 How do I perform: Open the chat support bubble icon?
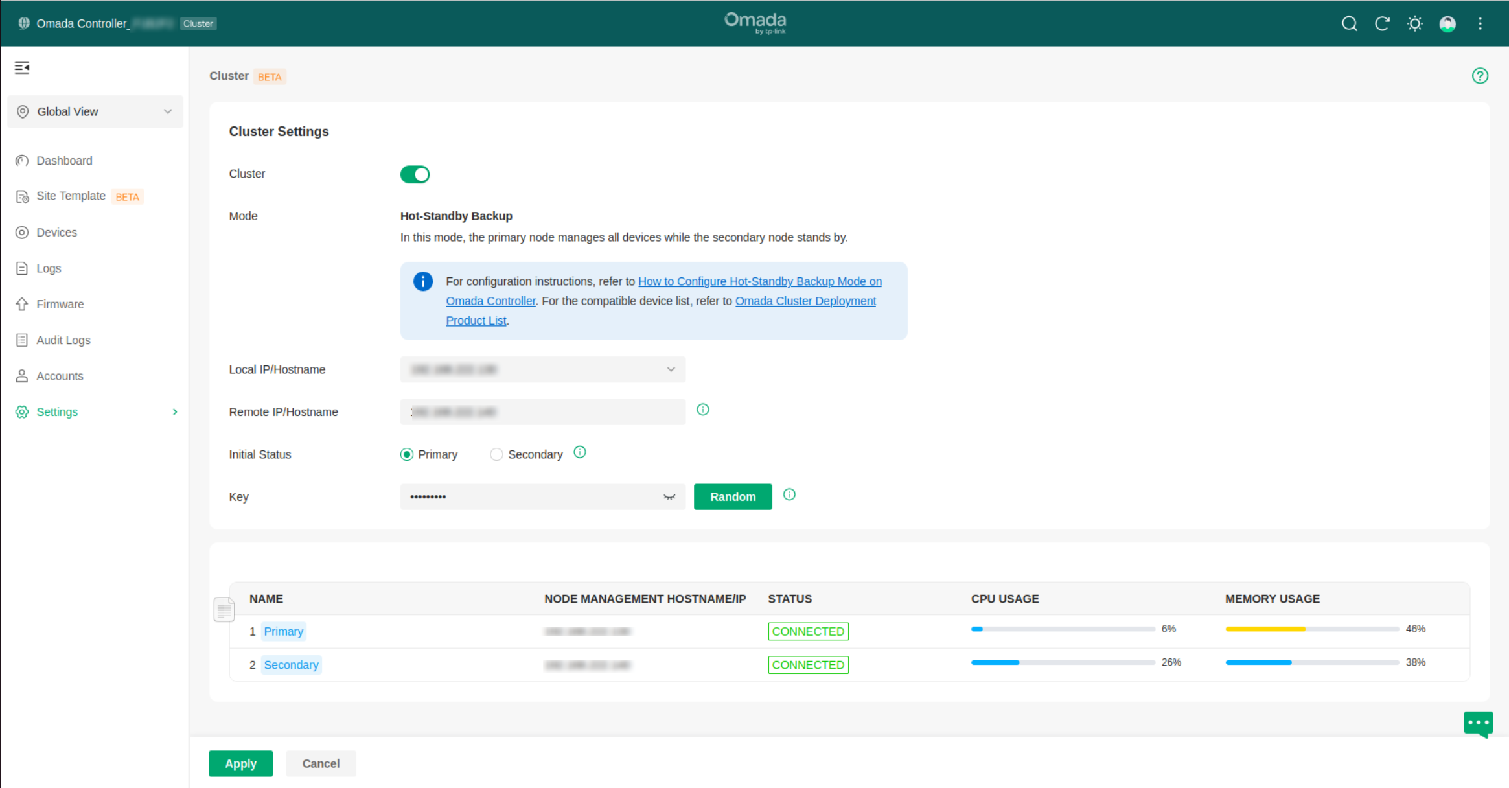click(1479, 724)
